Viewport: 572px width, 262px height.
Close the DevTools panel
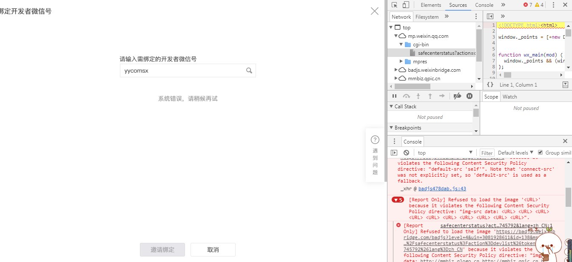pyautogui.click(x=565, y=5)
